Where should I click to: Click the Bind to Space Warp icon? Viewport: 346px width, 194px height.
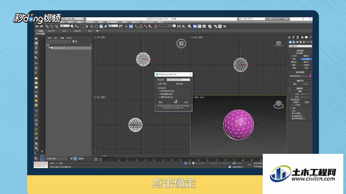click(x=56, y=26)
